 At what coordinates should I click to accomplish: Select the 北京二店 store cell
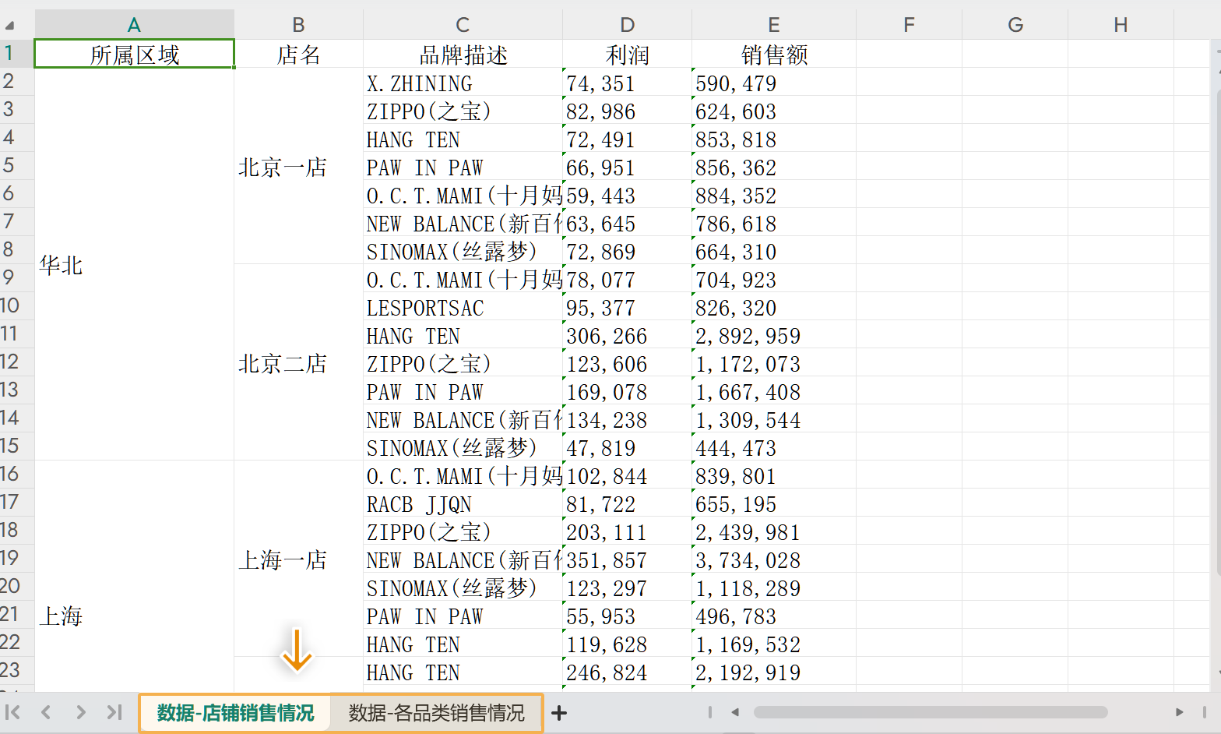pos(298,362)
